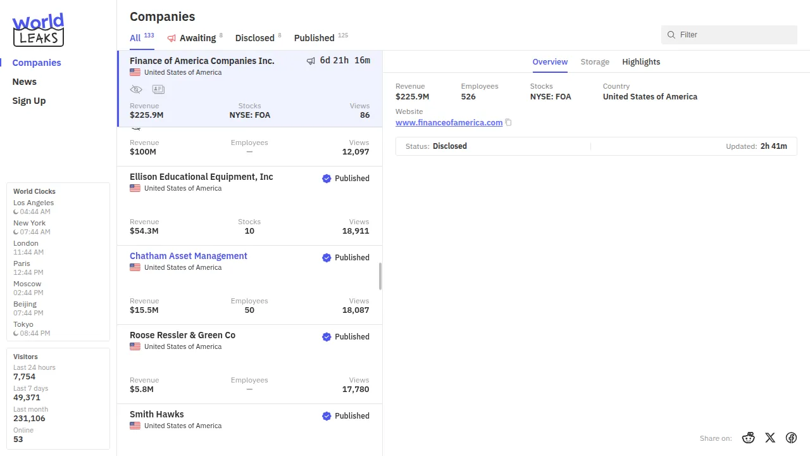Click the World Leaks logo

(x=39, y=30)
